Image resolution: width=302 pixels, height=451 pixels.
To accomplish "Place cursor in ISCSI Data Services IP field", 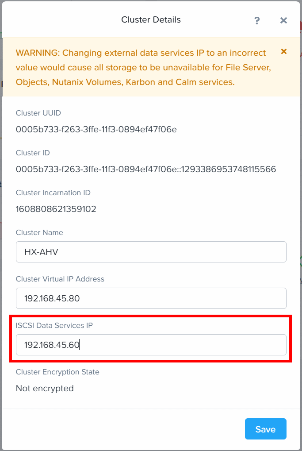I will coord(151,345).
